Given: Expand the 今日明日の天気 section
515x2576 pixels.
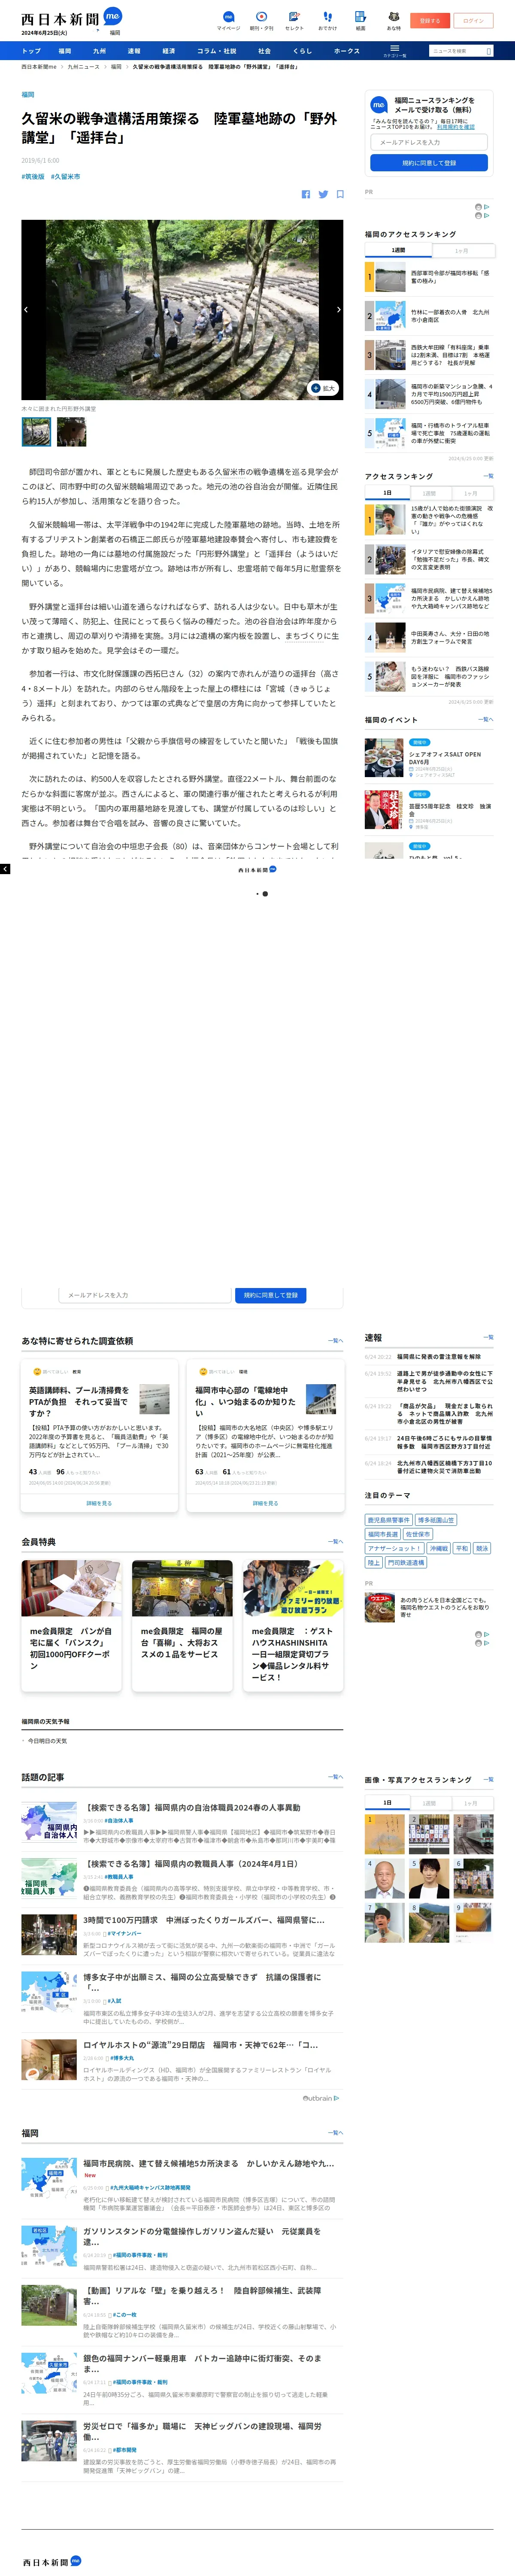Looking at the screenshot, I should (47, 1741).
